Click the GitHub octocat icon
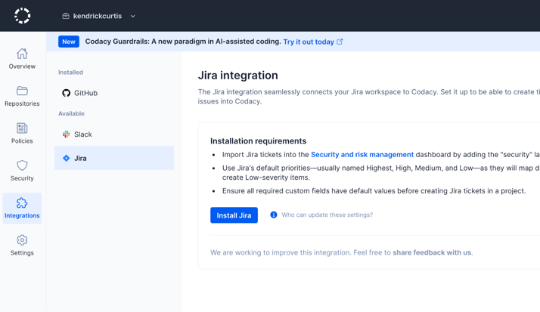Image resolution: width=540 pixels, height=312 pixels. coord(66,93)
